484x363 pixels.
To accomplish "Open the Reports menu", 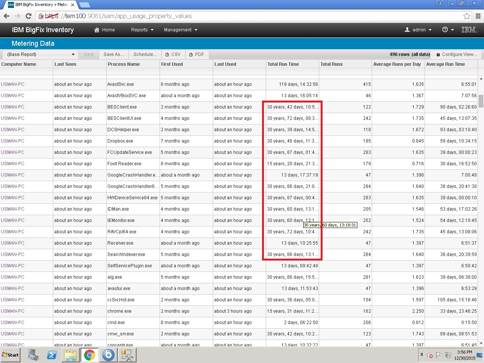I will (x=142, y=30).
